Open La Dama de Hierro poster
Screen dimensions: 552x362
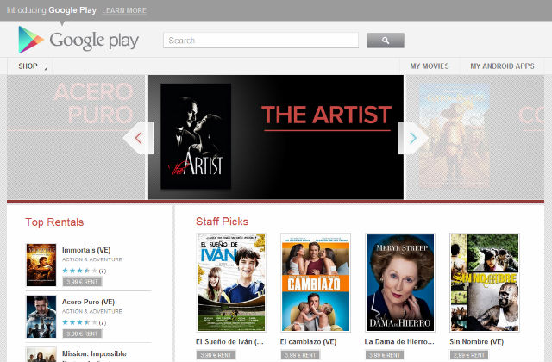pyautogui.click(x=400, y=283)
